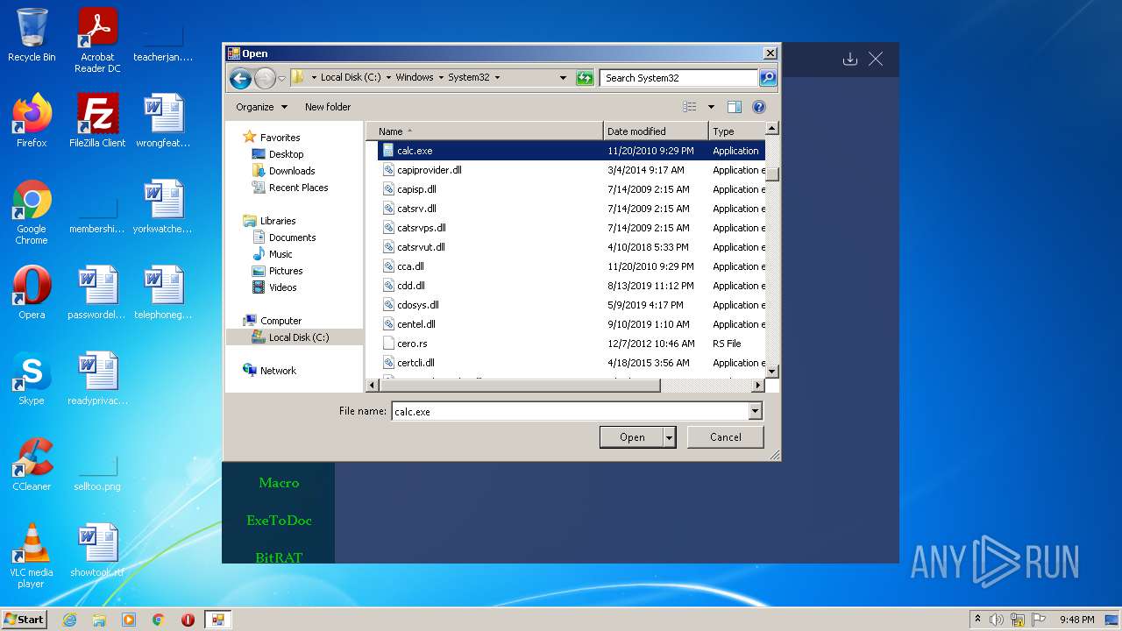Viewport: 1122px width, 631px height.
Task: Click the vertical scrollbar down arrow in the file list
Action: [772, 372]
